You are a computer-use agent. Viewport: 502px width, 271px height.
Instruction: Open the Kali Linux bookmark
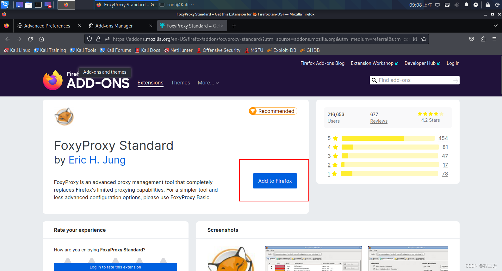tap(17, 50)
